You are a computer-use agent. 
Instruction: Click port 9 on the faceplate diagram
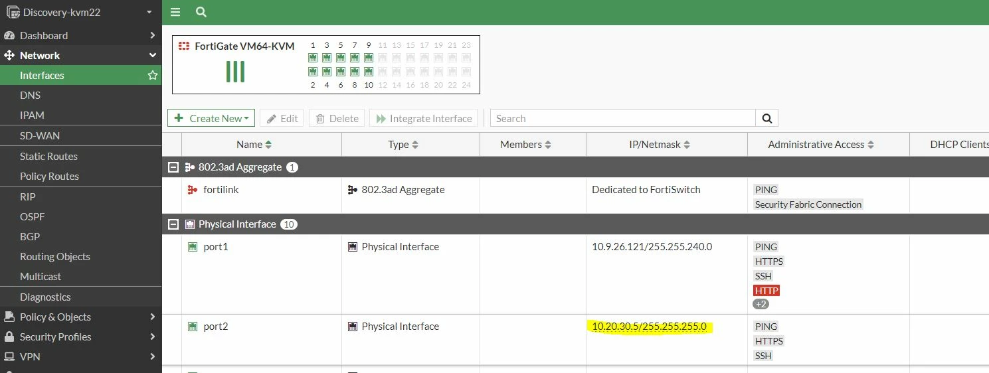coord(369,58)
